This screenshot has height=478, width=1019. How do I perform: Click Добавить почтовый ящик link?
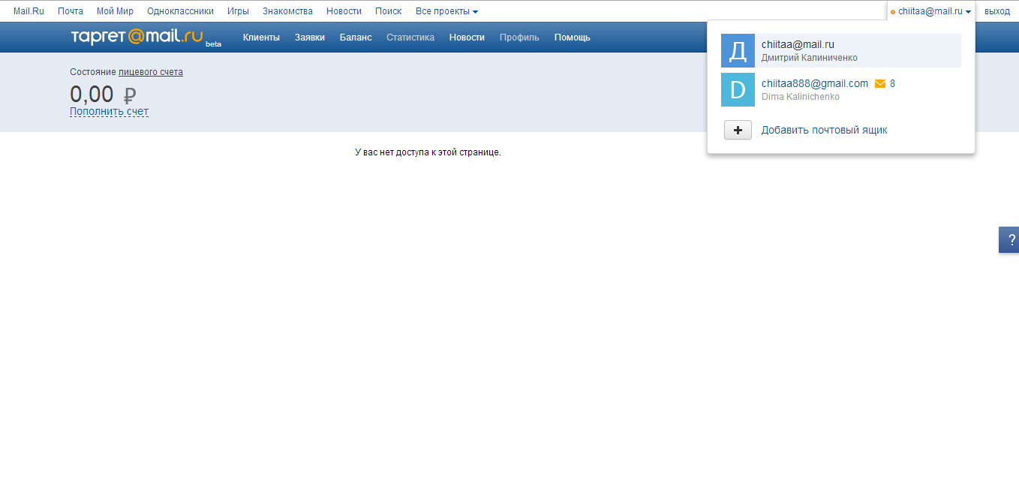pyautogui.click(x=824, y=130)
